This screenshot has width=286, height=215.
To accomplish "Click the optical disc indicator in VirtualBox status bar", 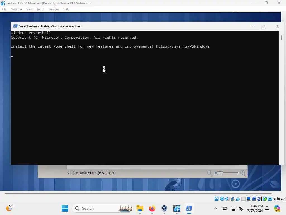I will click(x=222, y=199).
